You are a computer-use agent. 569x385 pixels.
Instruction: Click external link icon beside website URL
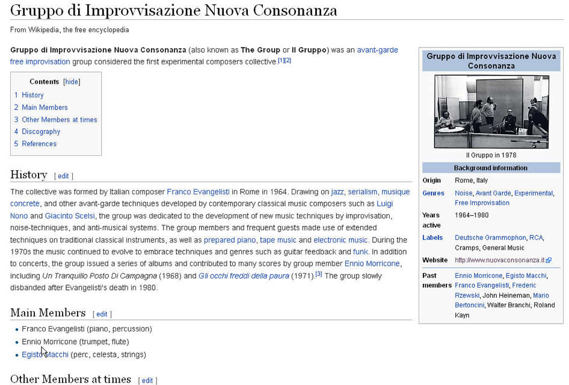click(549, 260)
